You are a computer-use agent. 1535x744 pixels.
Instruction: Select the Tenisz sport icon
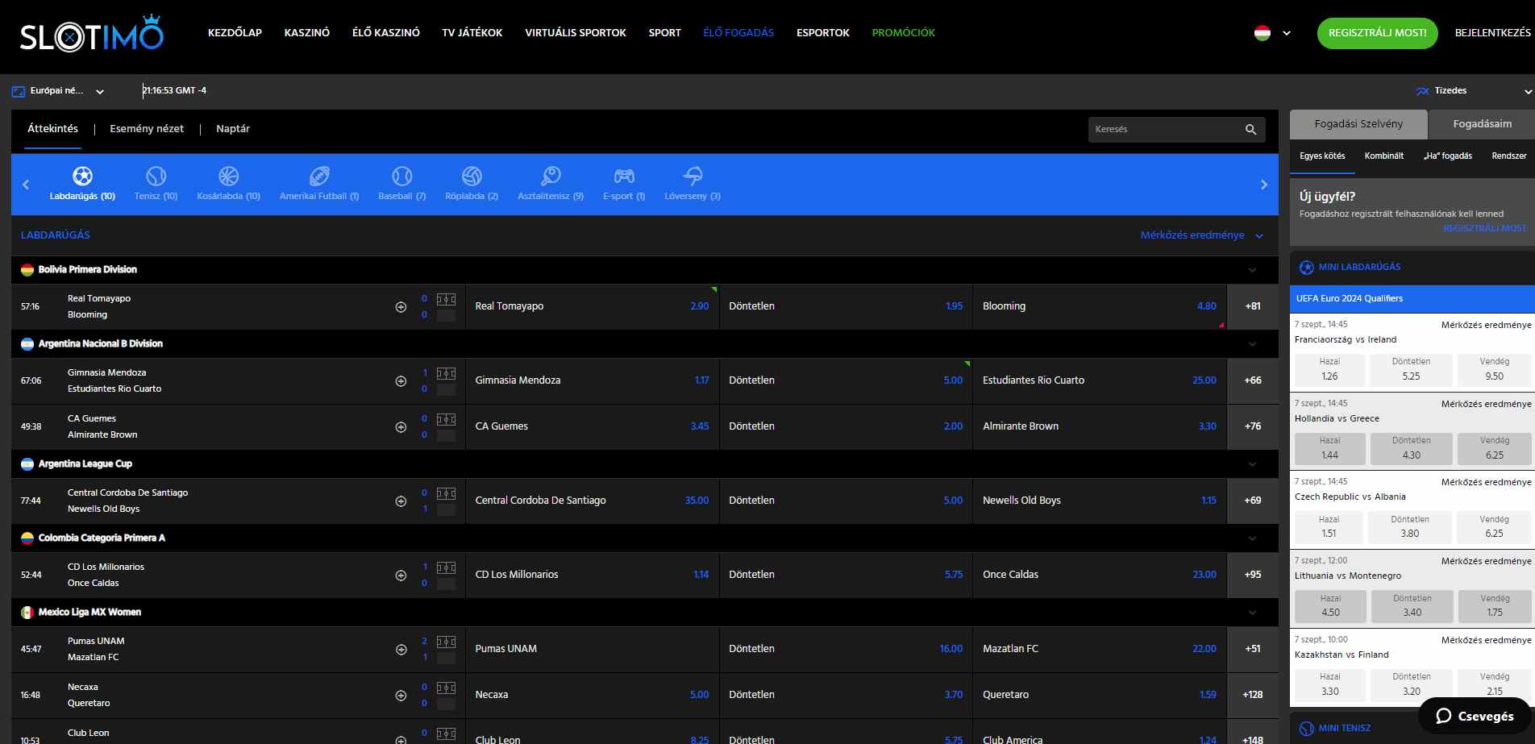pyautogui.click(x=156, y=176)
